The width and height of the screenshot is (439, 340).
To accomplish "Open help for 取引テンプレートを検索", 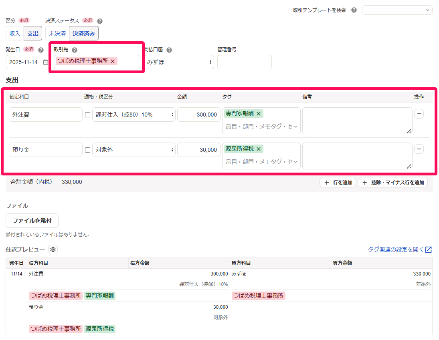I will click(354, 10).
